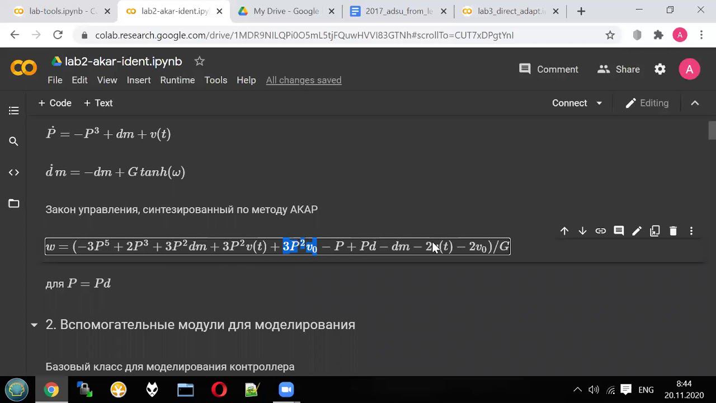Open Chrome from the taskbar
This screenshot has height=403, width=716.
coord(51,390)
